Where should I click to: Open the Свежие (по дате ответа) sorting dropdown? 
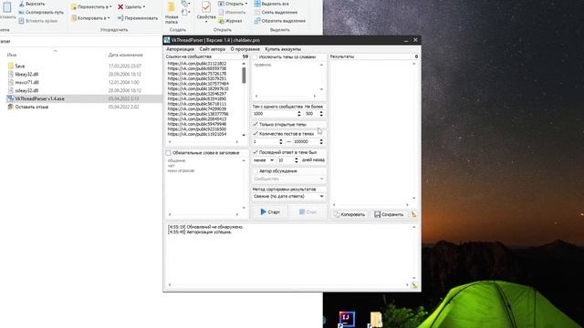coord(288,197)
